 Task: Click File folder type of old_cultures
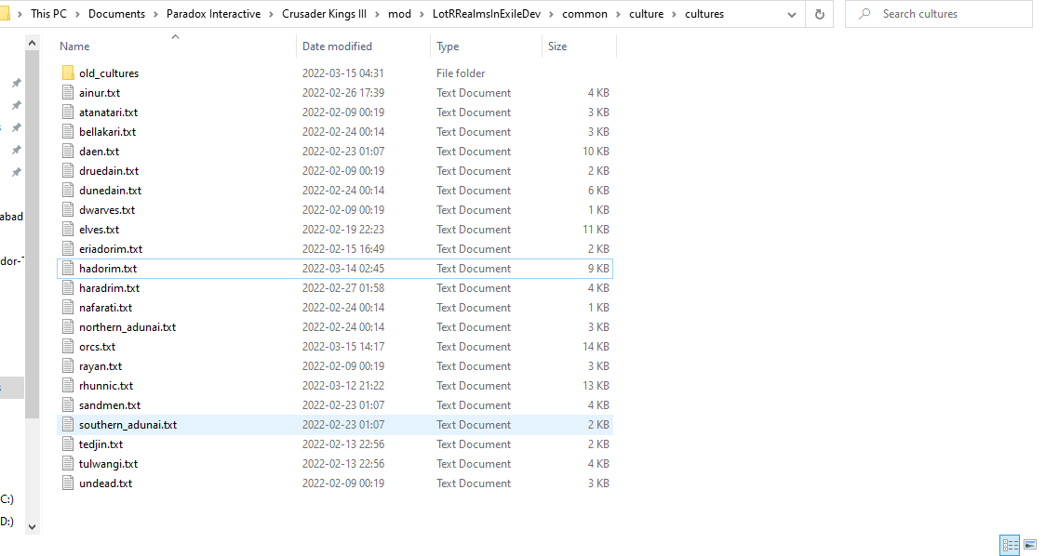point(461,73)
